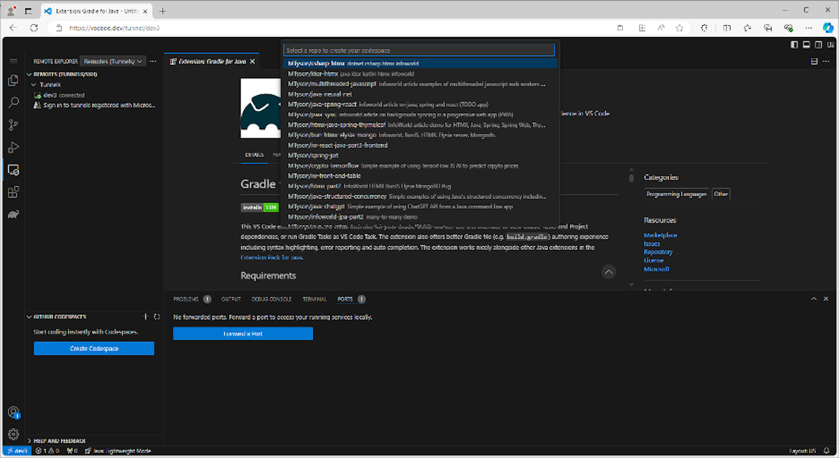Open the Explorer view icon

pos(13,81)
